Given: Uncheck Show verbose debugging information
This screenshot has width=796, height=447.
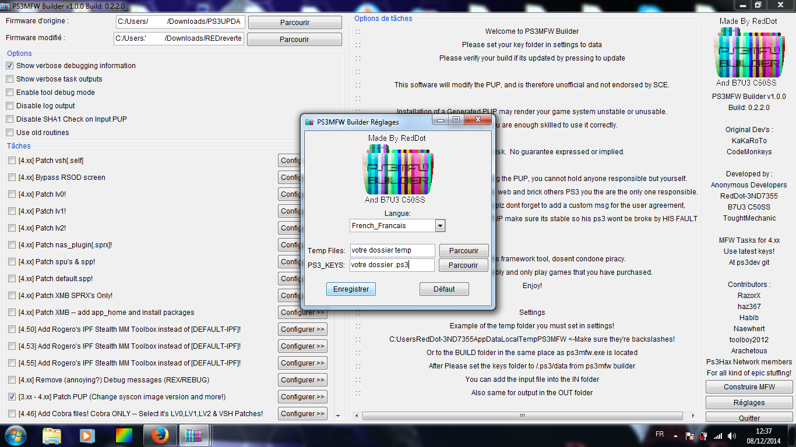Looking at the screenshot, I should tap(10, 66).
